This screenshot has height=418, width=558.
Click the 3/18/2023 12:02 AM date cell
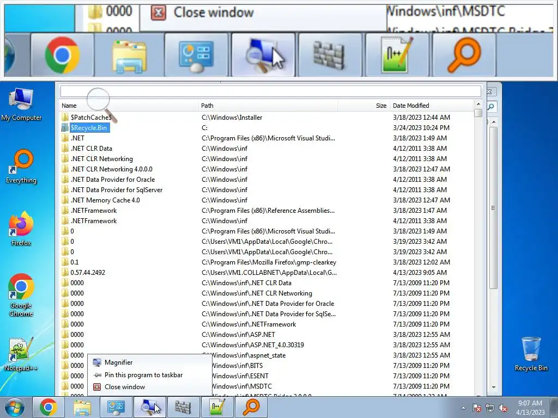421,262
